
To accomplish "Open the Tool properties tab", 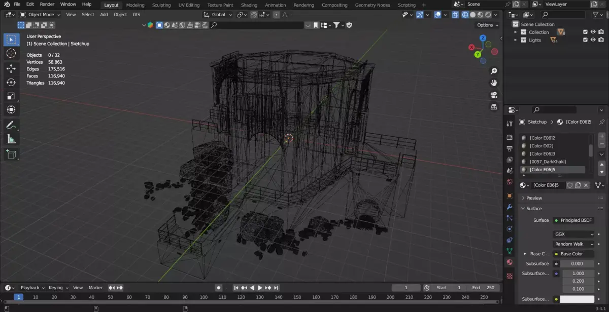I will 510,124.
